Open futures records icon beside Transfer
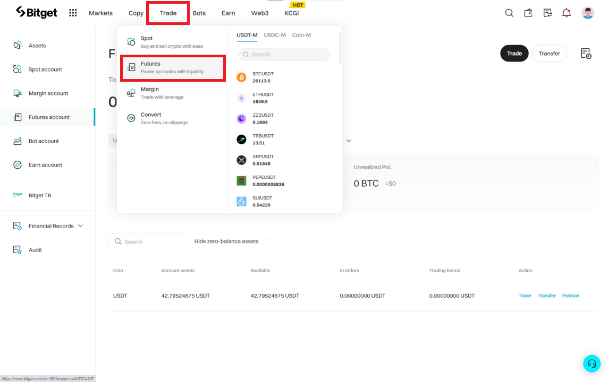 (x=586, y=54)
